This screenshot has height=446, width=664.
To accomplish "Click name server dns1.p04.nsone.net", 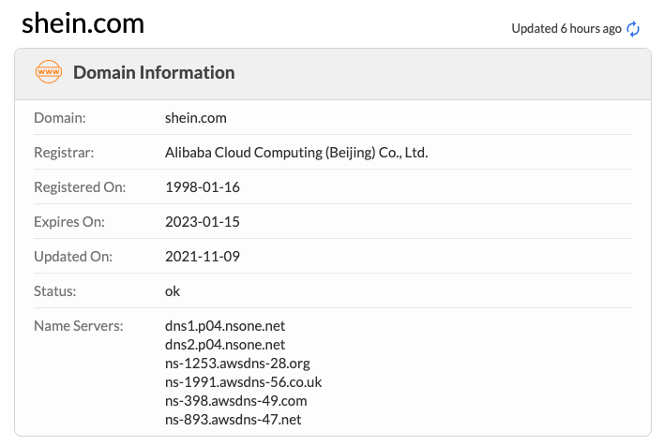I will (x=225, y=325).
